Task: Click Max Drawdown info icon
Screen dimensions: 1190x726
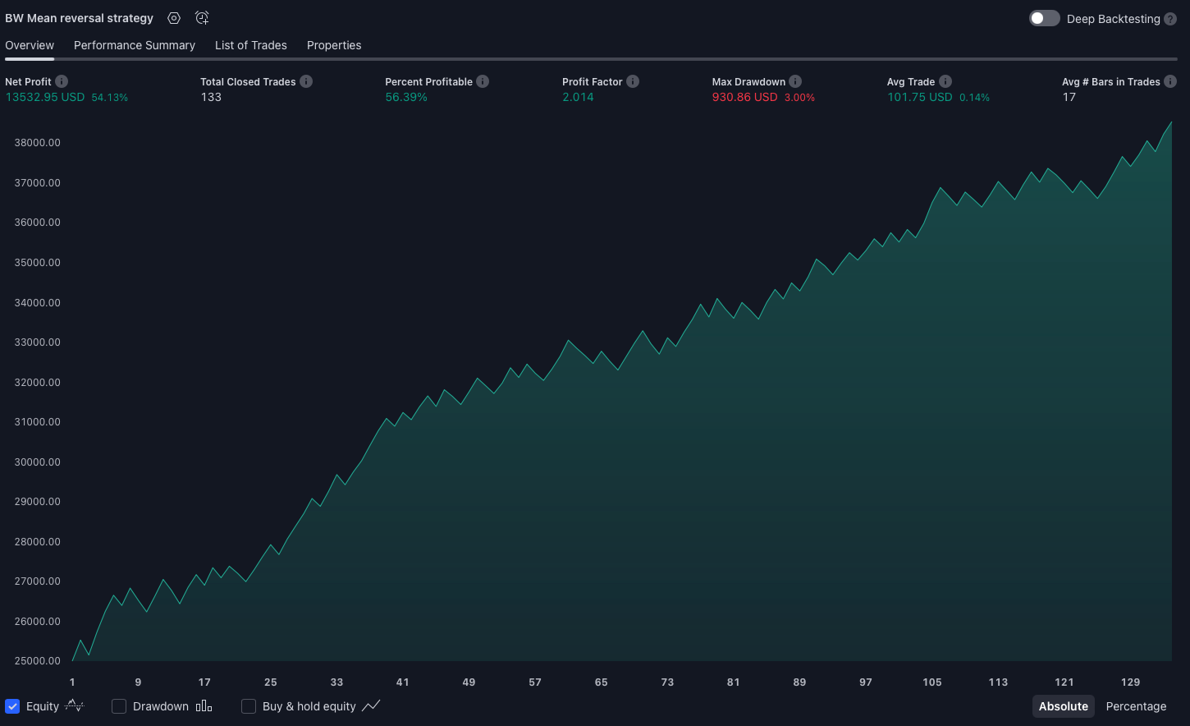Action: click(795, 81)
